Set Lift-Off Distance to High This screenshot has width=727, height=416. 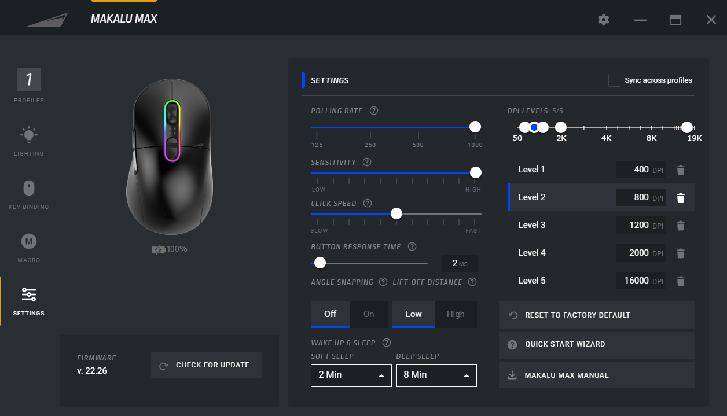[x=456, y=314]
